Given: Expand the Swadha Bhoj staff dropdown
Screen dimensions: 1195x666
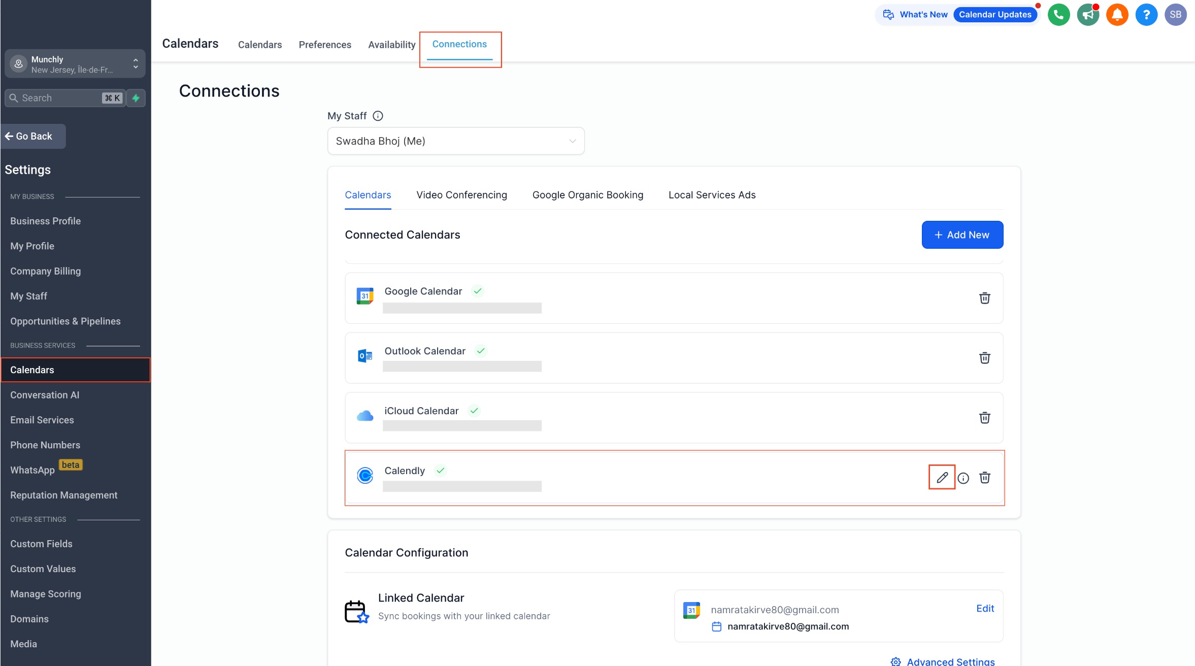Looking at the screenshot, I should coord(455,141).
